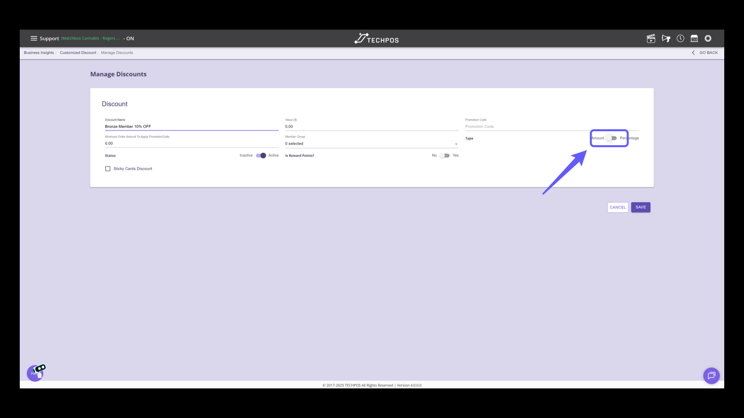Click the TECHPOS logo
Image resolution: width=744 pixels, height=418 pixels.
tap(376, 39)
